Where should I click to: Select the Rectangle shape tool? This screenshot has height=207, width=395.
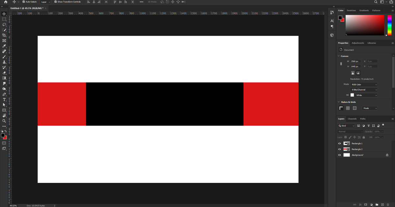(x=4, y=110)
